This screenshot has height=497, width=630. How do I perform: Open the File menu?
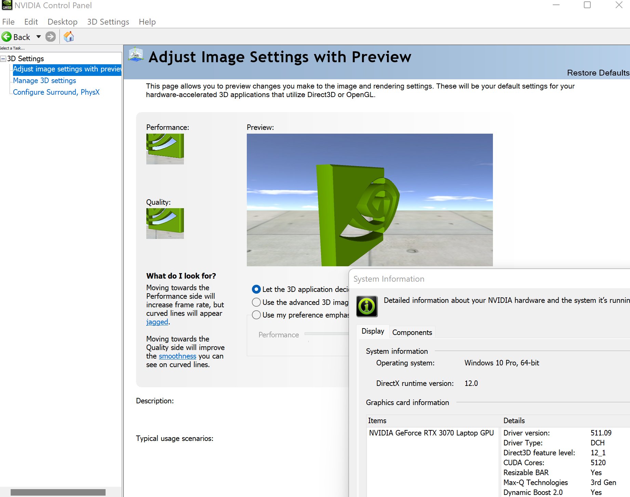(8, 22)
